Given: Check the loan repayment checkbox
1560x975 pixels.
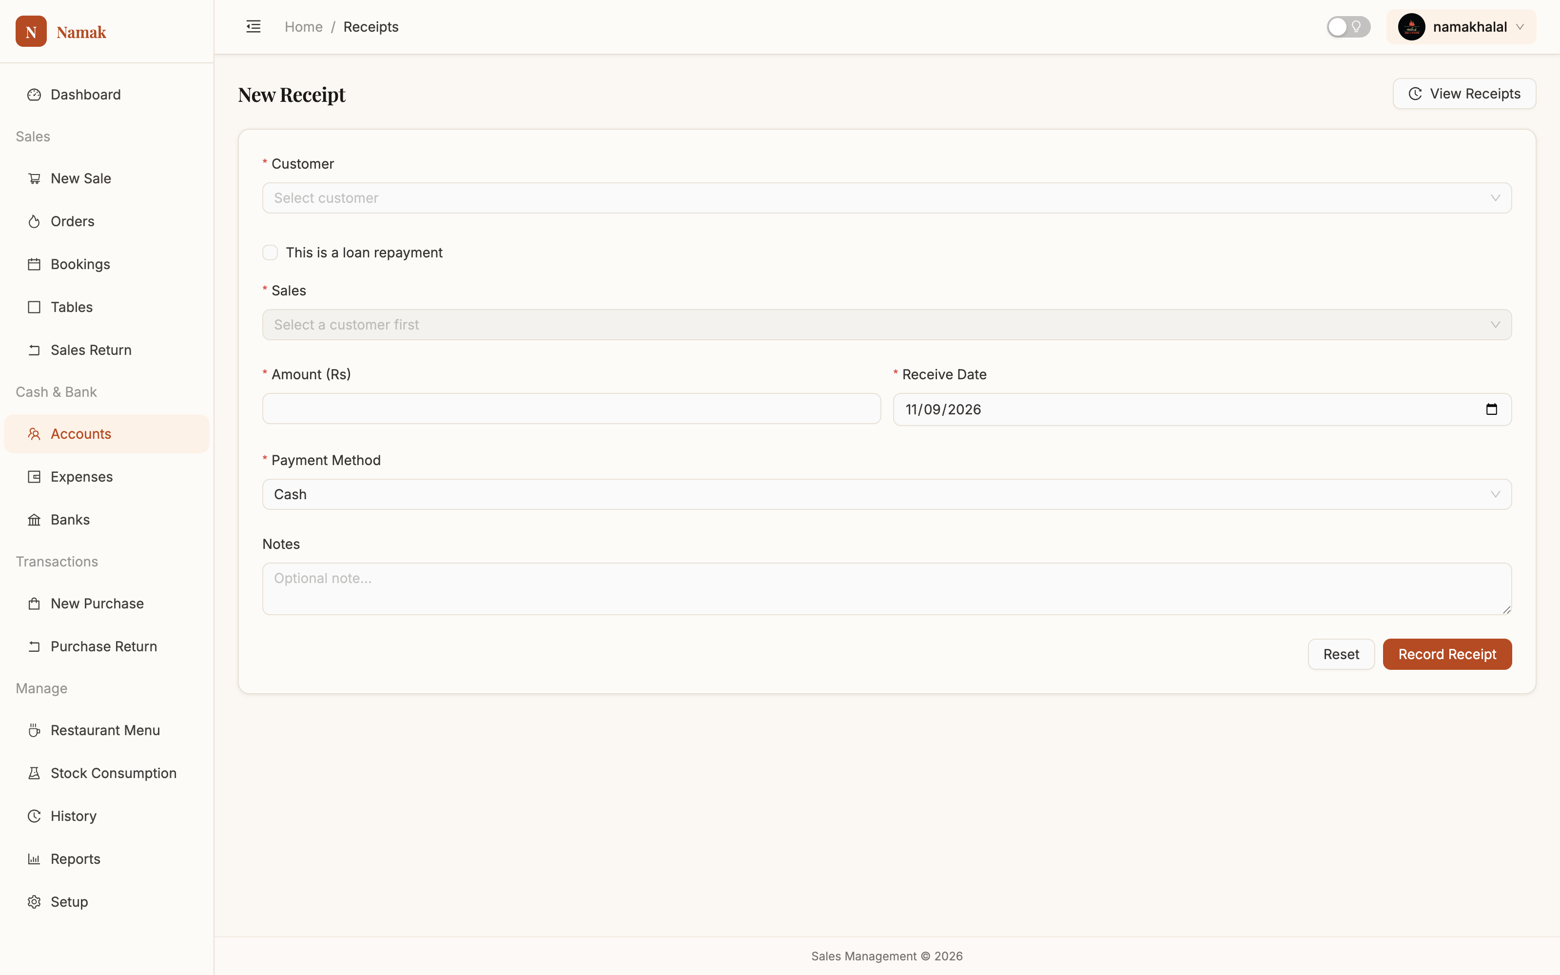Looking at the screenshot, I should point(270,253).
